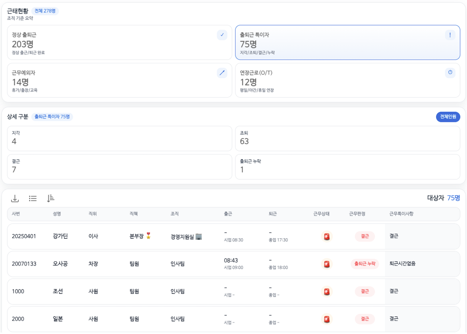Click employee number 2000
467x334 pixels.
click(x=18, y=319)
